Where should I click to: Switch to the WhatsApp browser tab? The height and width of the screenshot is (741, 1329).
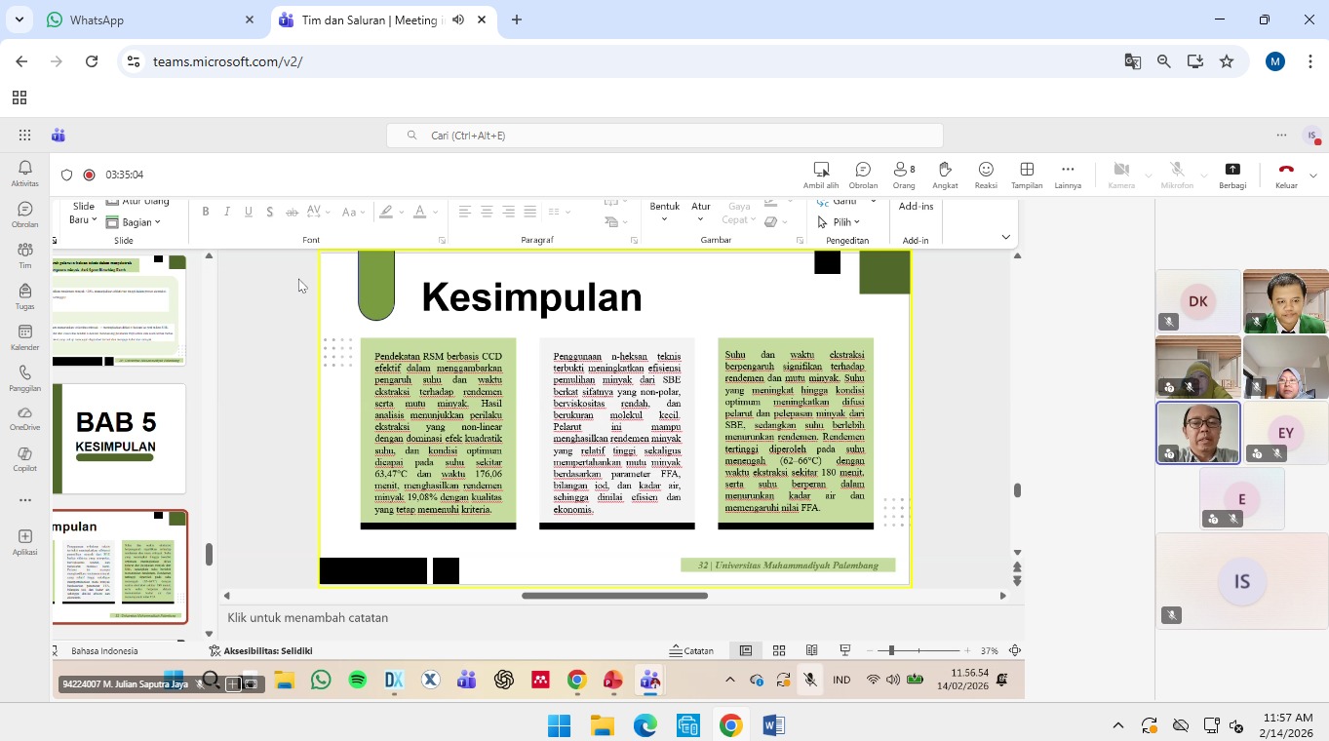click(146, 19)
